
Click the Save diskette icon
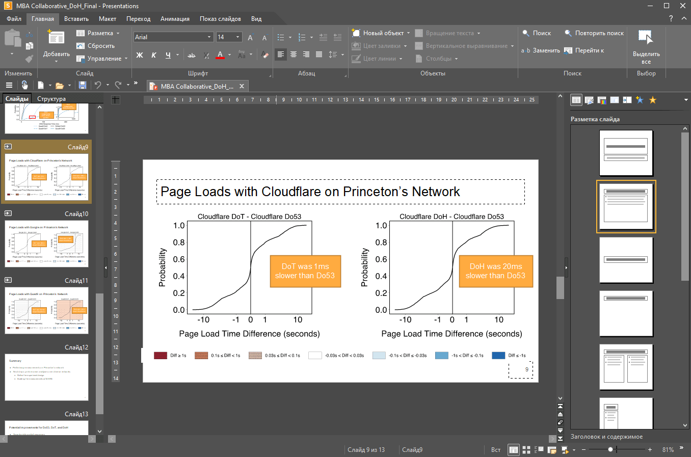(83, 85)
